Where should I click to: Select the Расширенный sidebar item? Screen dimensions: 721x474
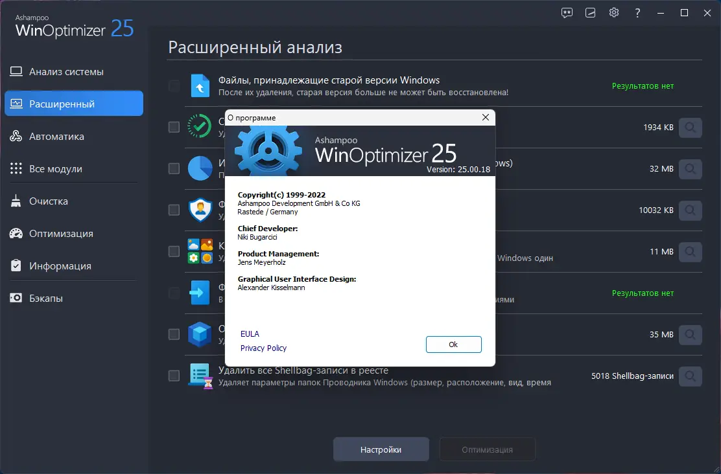pyautogui.click(x=73, y=104)
